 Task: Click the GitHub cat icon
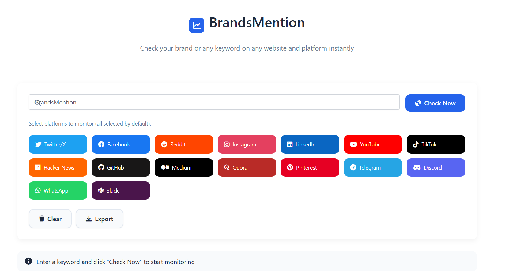(101, 167)
